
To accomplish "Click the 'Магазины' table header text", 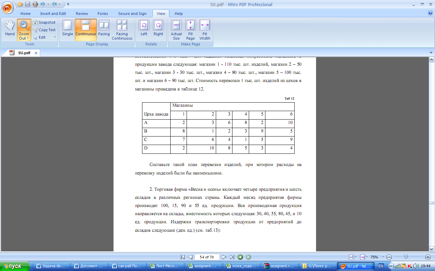I will click(x=183, y=105).
